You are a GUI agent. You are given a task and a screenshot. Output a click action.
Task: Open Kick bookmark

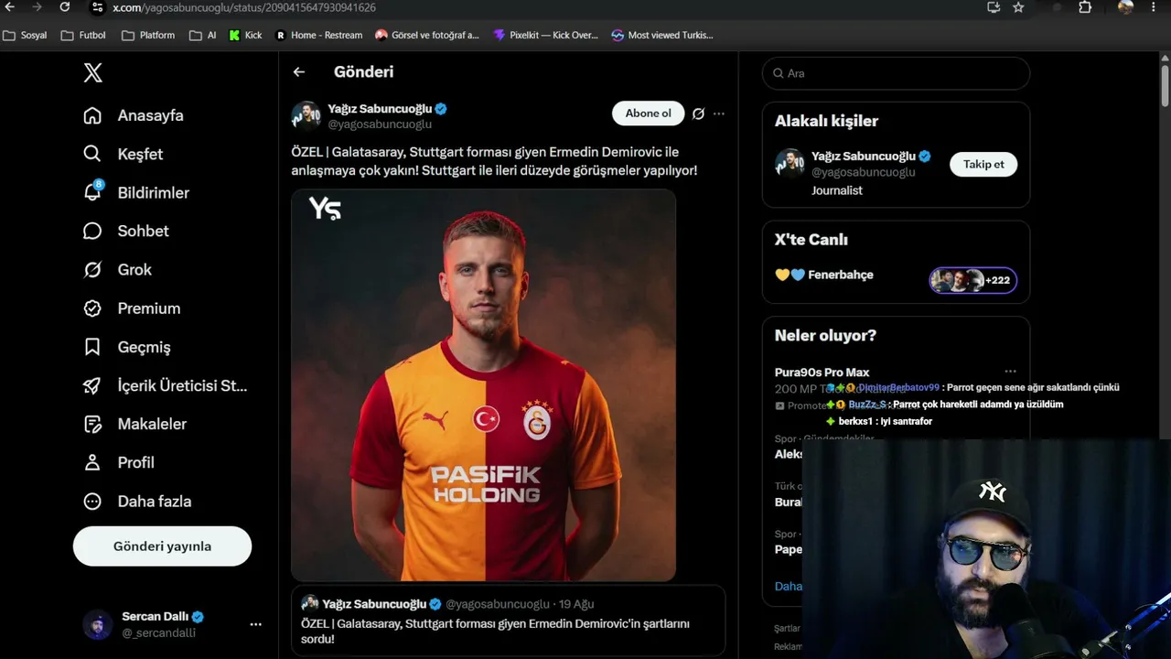[245, 36]
